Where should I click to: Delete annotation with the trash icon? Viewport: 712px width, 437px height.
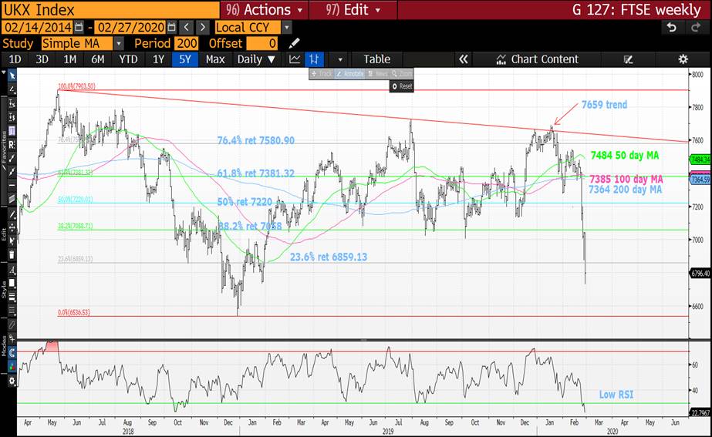(x=12, y=254)
